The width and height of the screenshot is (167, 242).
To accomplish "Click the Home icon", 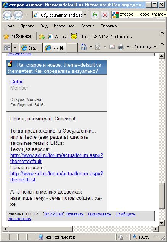I will [84, 47].
